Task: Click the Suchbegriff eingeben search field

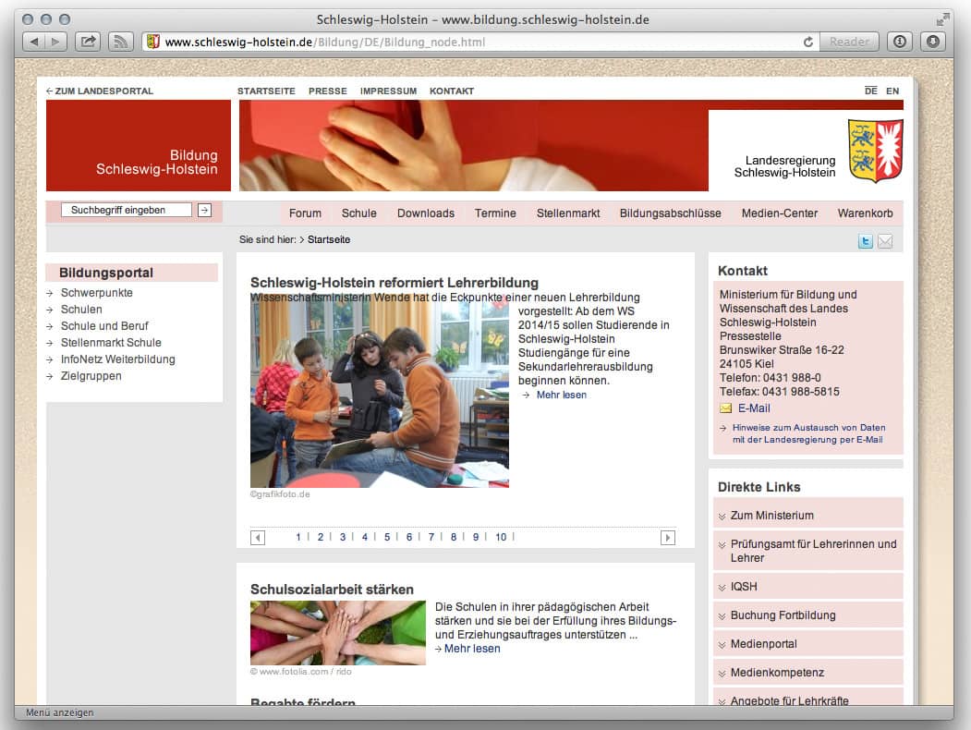Action: point(126,211)
